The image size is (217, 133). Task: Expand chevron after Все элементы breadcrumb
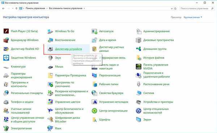(84, 8)
